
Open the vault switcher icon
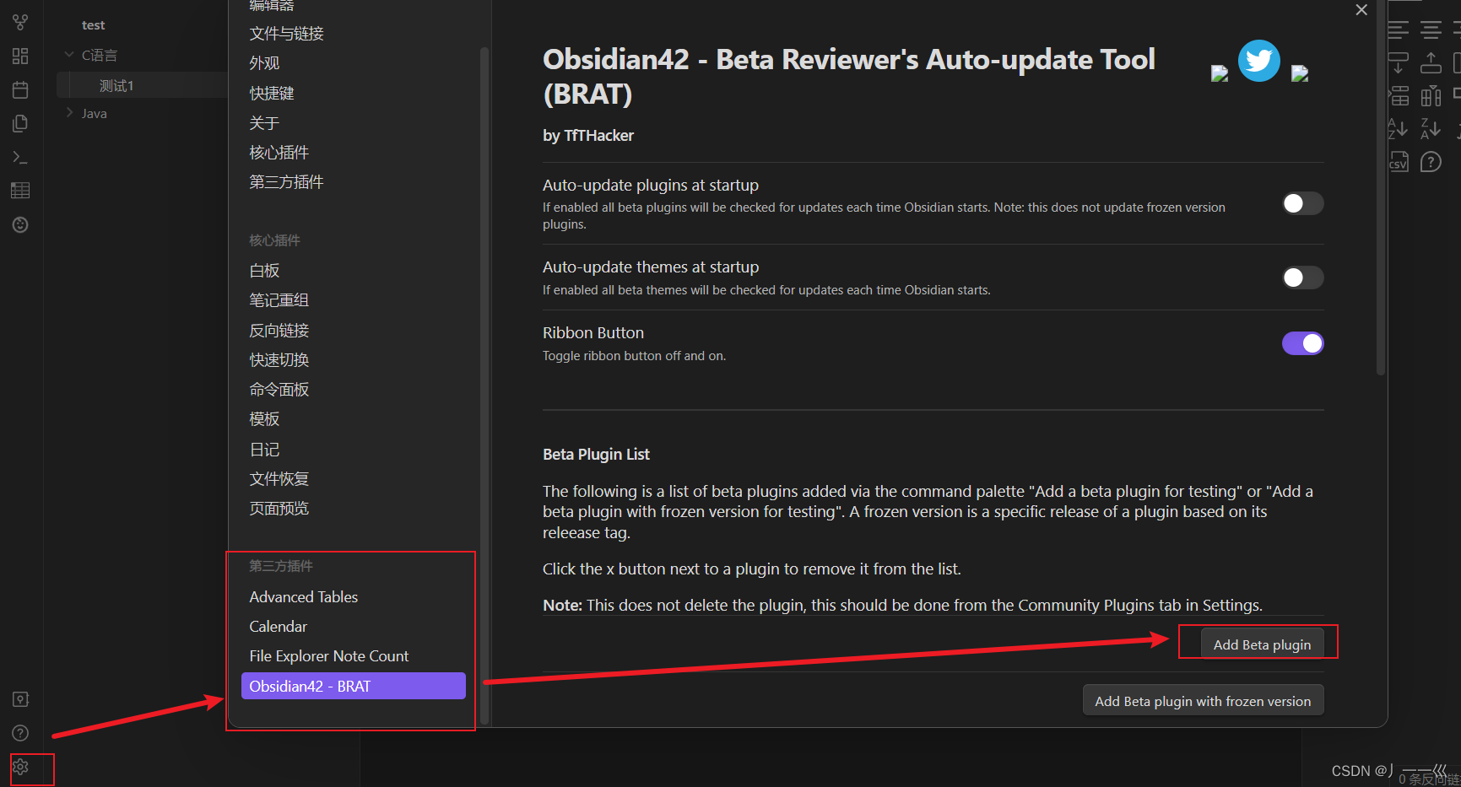20,699
